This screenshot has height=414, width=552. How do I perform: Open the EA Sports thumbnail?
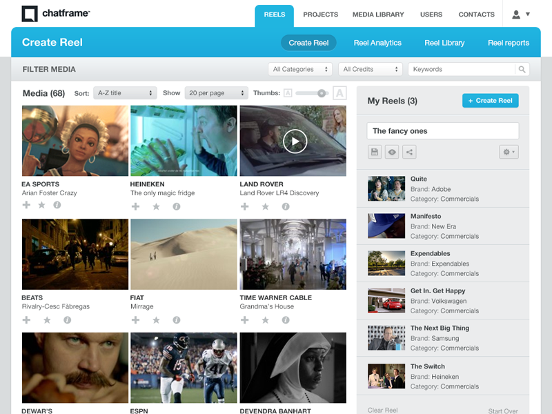tap(75, 141)
